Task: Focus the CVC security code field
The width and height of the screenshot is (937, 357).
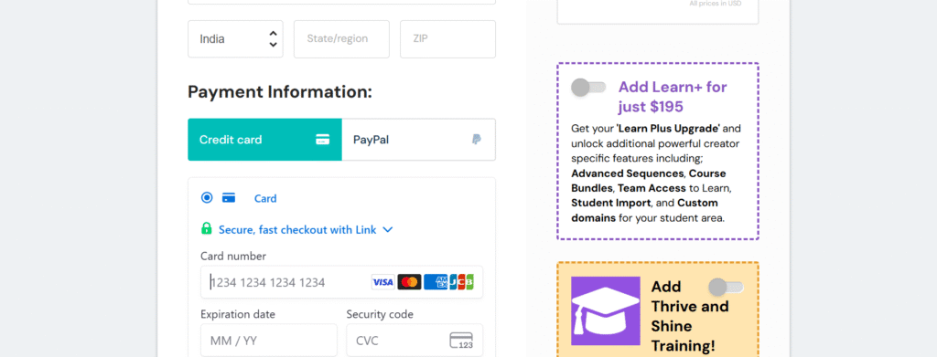Action: tap(415, 341)
